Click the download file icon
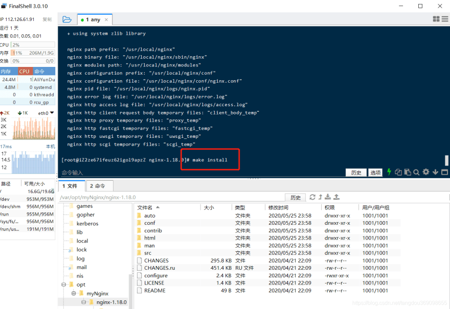 328,197
